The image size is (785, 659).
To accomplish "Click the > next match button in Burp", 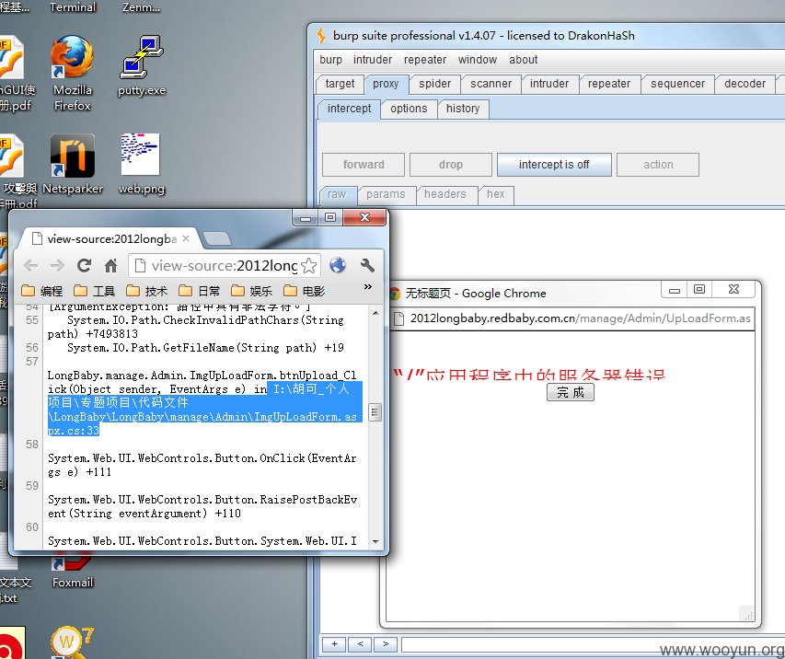I will [x=386, y=644].
